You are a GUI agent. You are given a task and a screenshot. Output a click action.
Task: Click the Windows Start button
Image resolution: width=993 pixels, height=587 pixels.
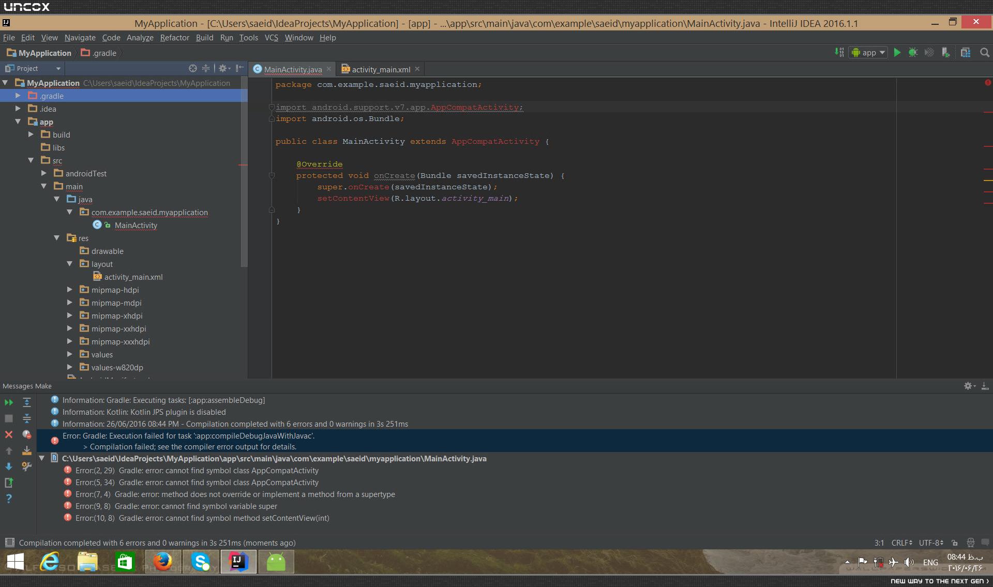click(16, 562)
